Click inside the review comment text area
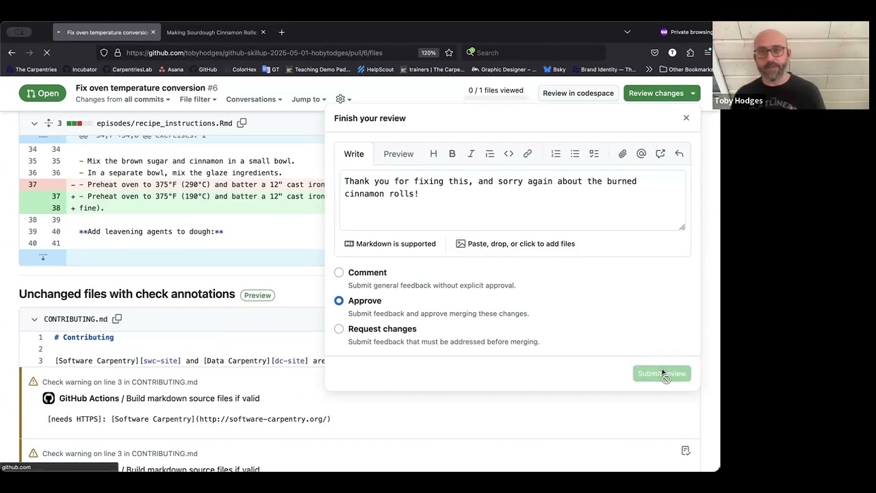The height and width of the screenshot is (493, 876). pyautogui.click(x=513, y=199)
